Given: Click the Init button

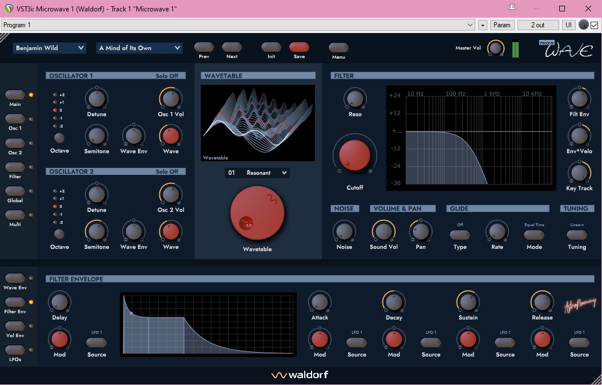Looking at the screenshot, I should pyautogui.click(x=271, y=47).
